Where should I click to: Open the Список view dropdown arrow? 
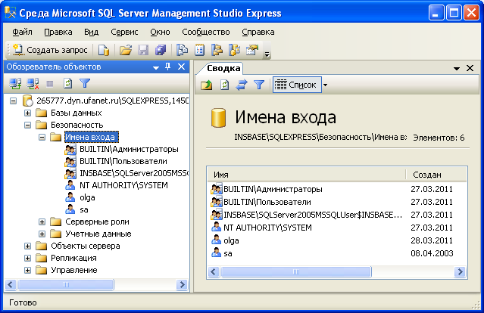(325, 85)
